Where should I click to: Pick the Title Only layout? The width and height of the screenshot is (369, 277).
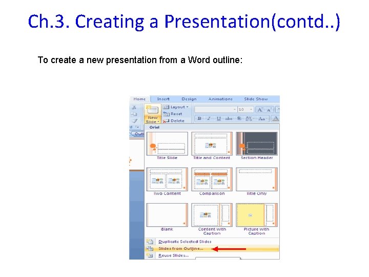[257, 179]
